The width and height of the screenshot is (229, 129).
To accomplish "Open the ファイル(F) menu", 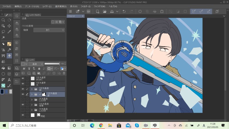I will point(7,6).
